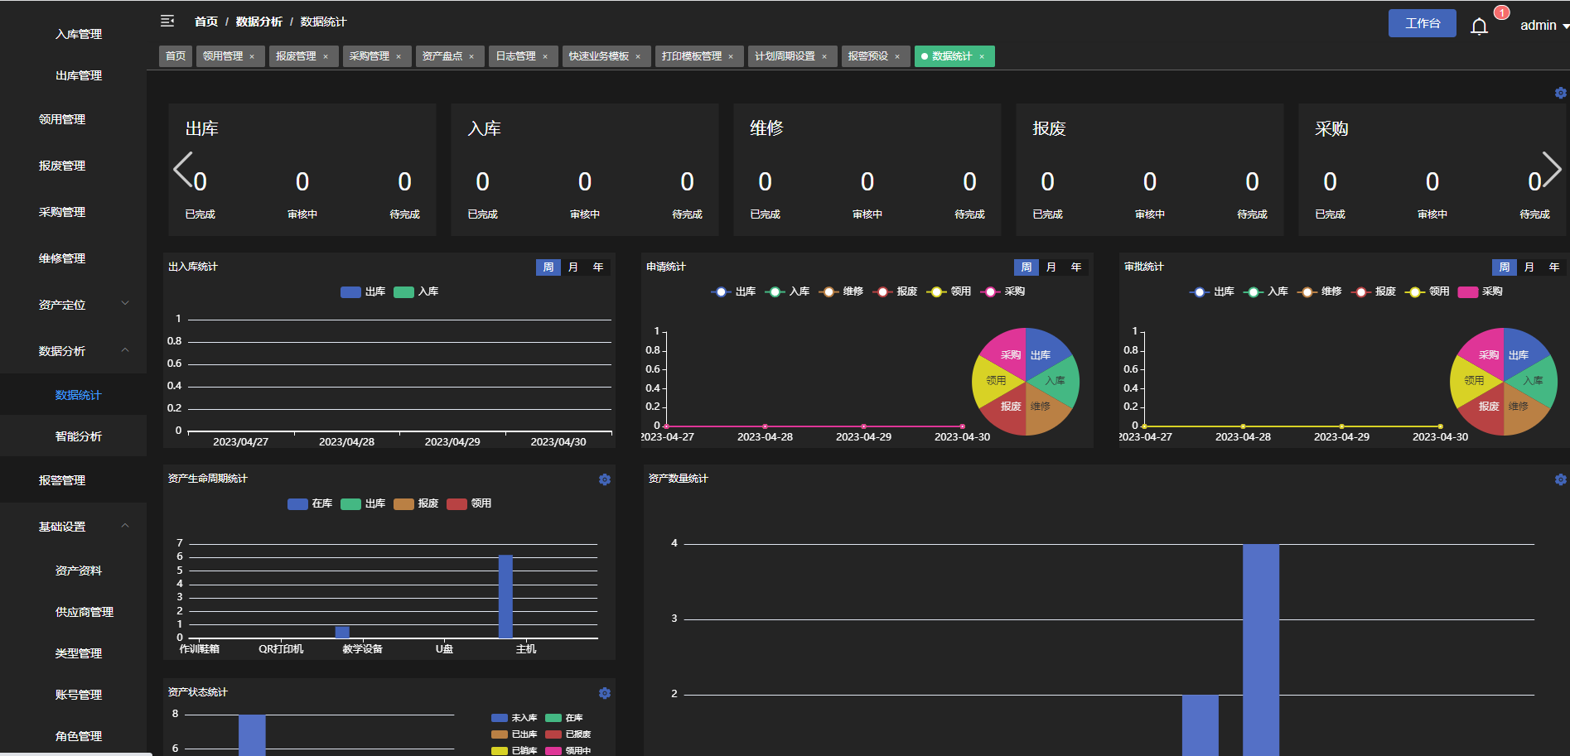Click the 工作台 button
1570x756 pixels.
click(x=1423, y=23)
